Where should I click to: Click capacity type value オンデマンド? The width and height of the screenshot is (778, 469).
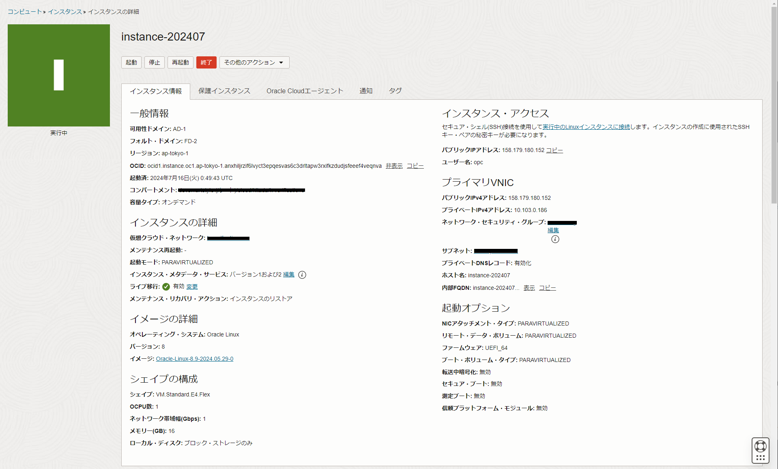[x=178, y=202]
